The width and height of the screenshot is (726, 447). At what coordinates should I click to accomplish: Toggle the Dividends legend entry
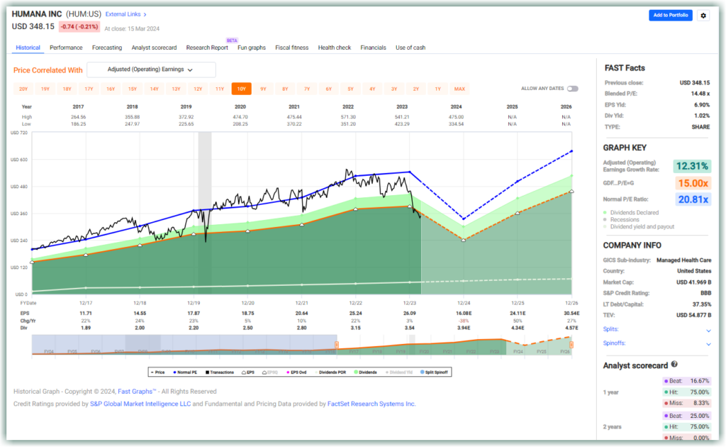(365, 372)
